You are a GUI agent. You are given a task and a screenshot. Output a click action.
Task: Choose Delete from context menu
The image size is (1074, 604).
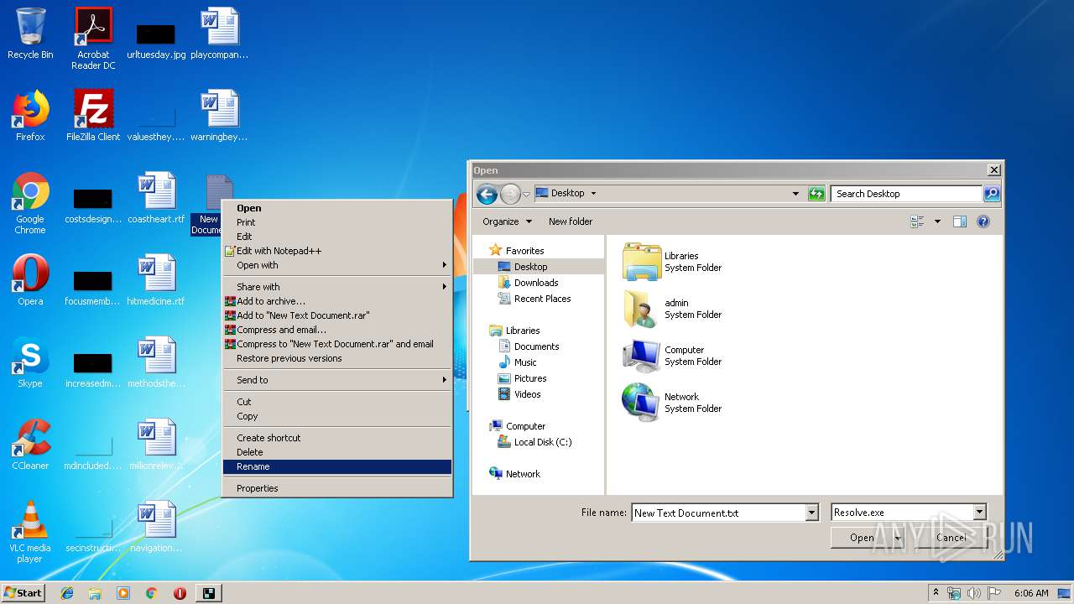(x=337, y=452)
